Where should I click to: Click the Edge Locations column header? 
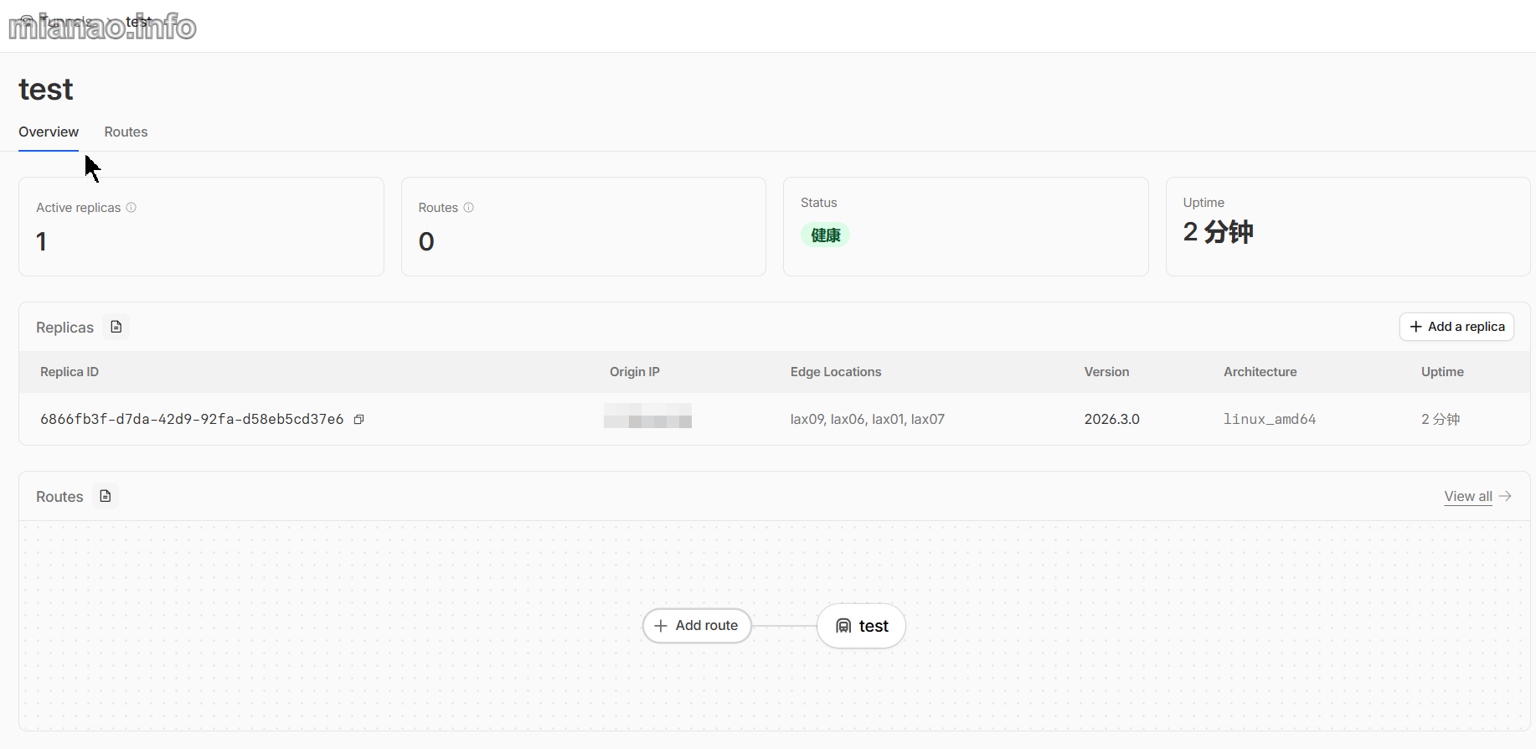(x=835, y=372)
